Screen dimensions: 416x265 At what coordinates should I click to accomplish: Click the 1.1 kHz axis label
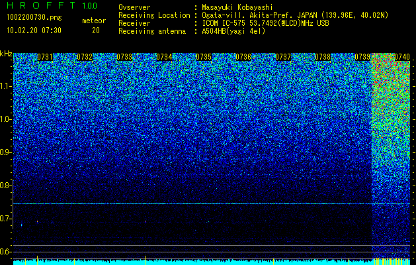5,86
